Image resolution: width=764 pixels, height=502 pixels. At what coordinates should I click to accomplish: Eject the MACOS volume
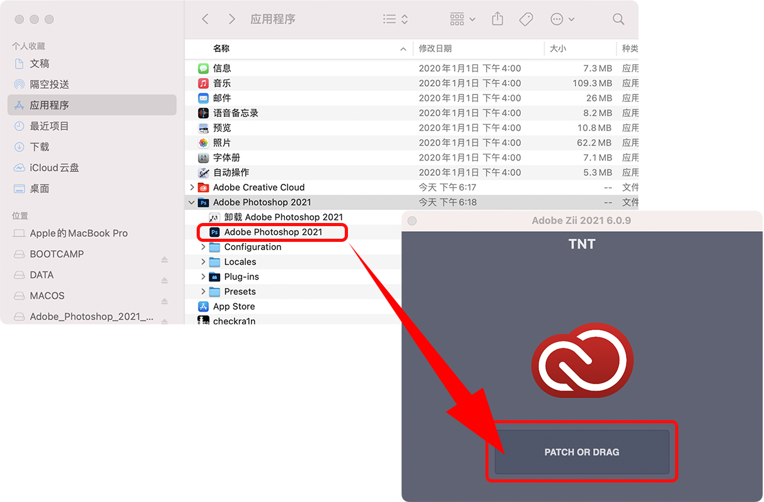click(165, 301)
